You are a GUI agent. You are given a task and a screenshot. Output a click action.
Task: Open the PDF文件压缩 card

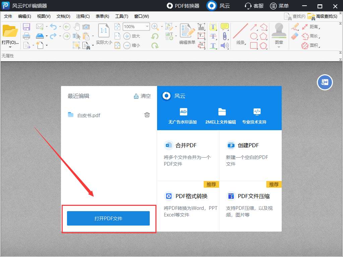251,206
